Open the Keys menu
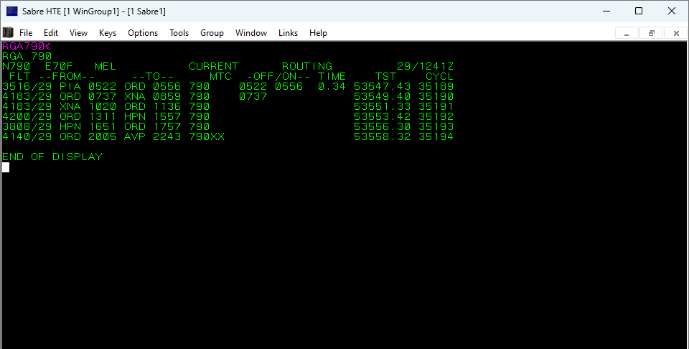The height and width of the screenshot is (349, 689). tap(108, 33)
